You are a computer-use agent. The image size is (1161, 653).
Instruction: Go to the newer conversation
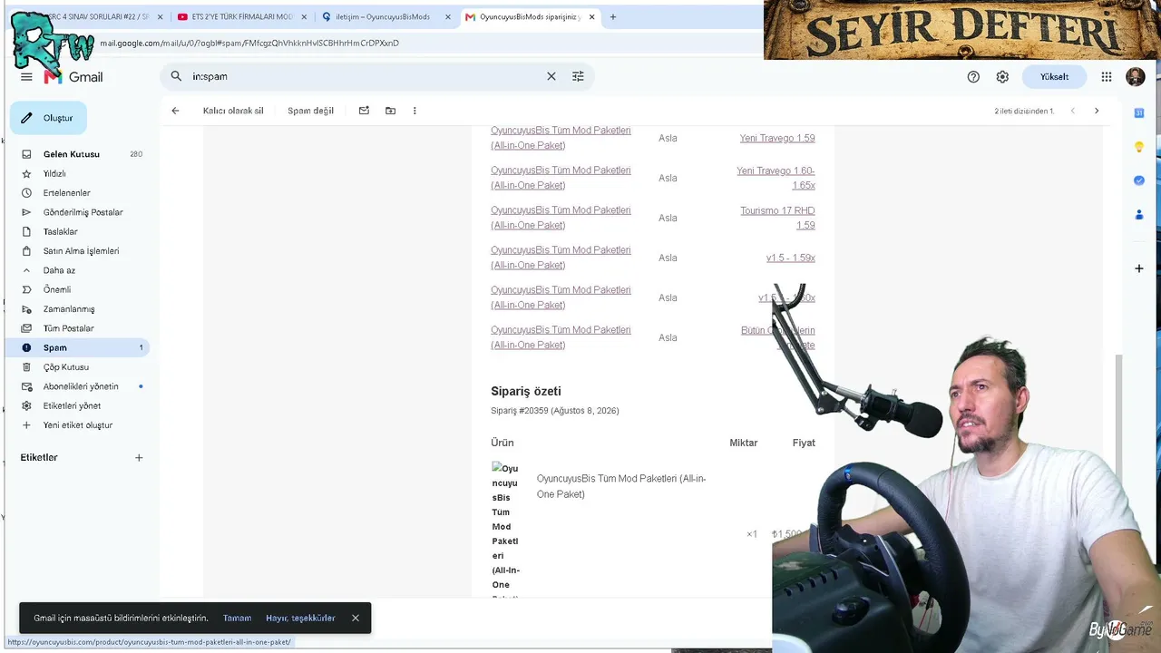pos(1073,111)
